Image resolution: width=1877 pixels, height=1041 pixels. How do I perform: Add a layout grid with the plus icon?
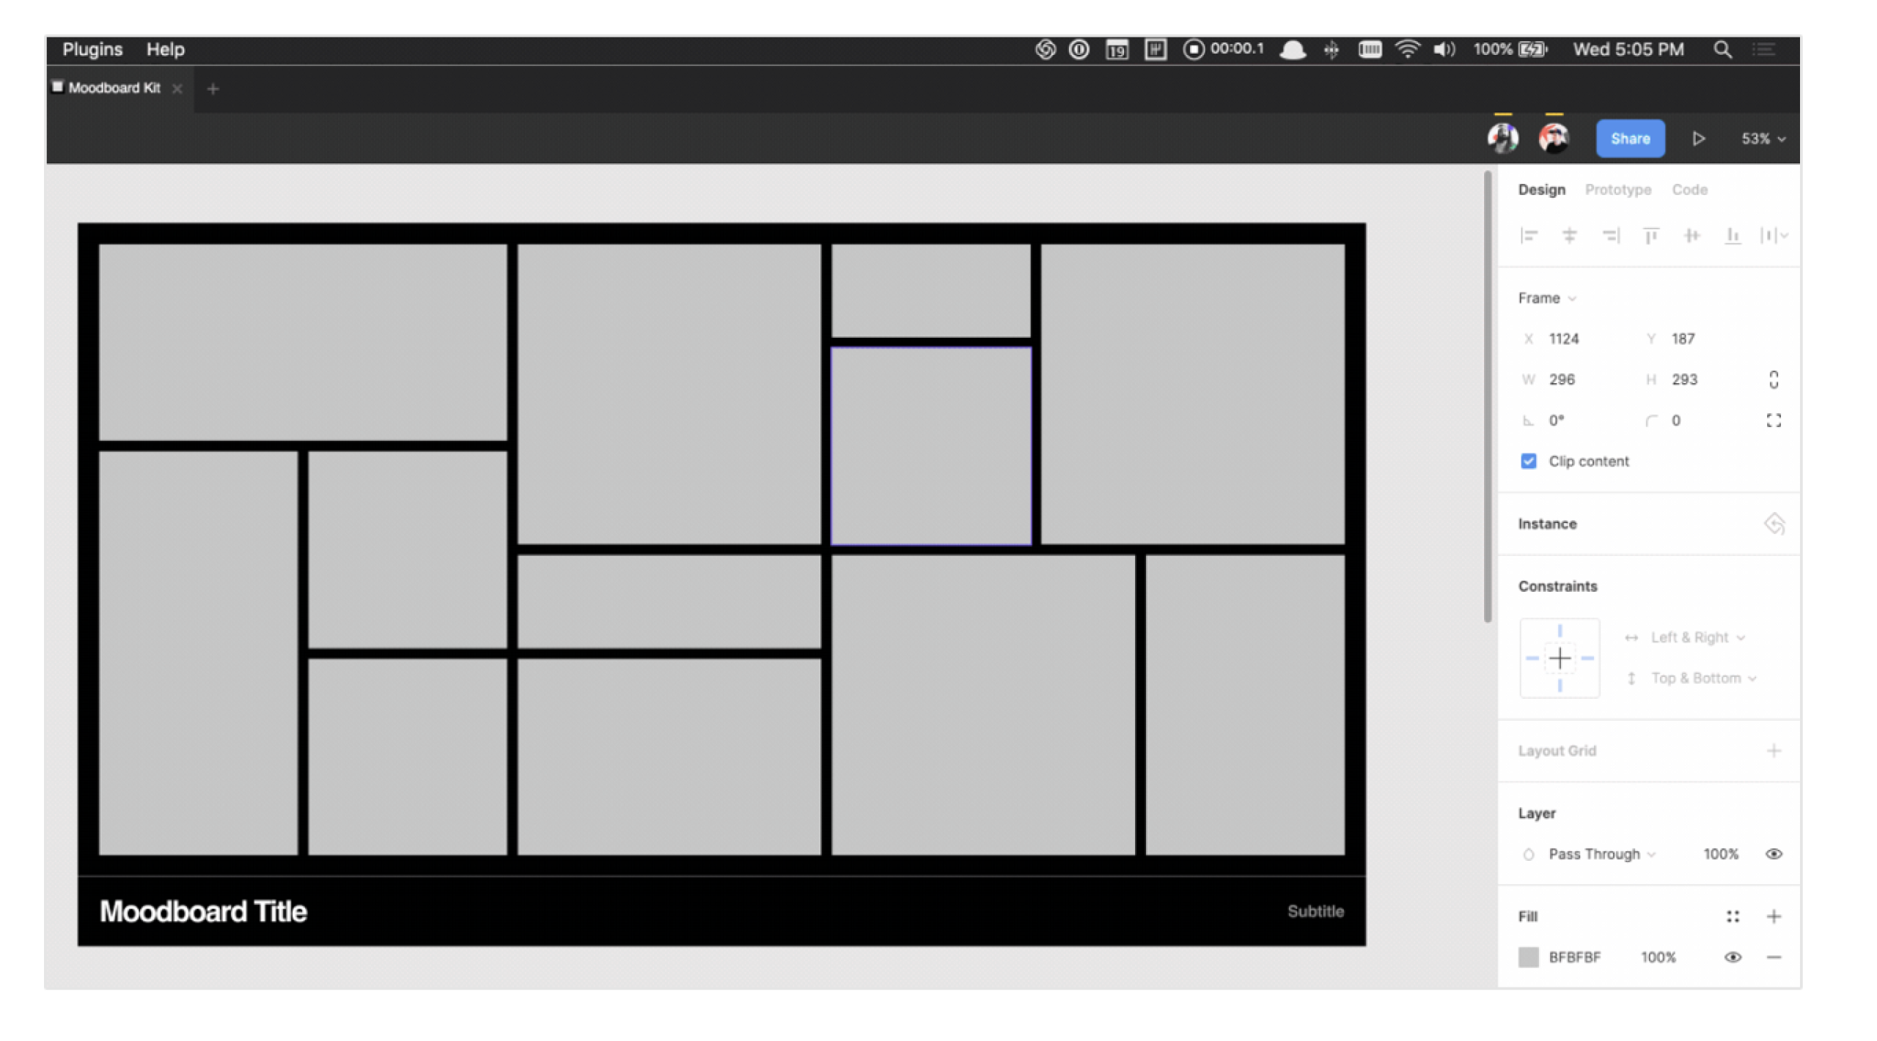pos(1774,749)
